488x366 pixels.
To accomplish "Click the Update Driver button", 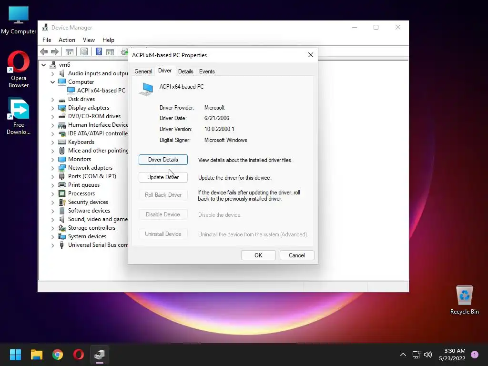I will (x=163, y=177).
